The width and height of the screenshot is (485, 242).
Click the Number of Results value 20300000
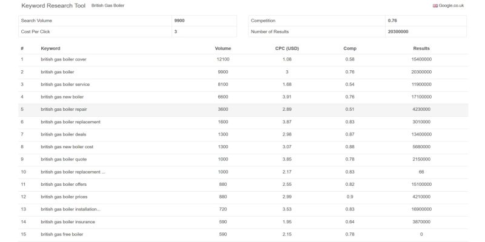pos(398,31)
